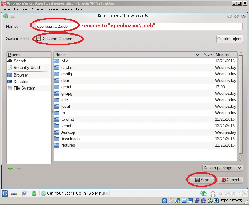Click the file list vertical scrollbar
Screen dimensions: 249x205
[x=241, y=105]
